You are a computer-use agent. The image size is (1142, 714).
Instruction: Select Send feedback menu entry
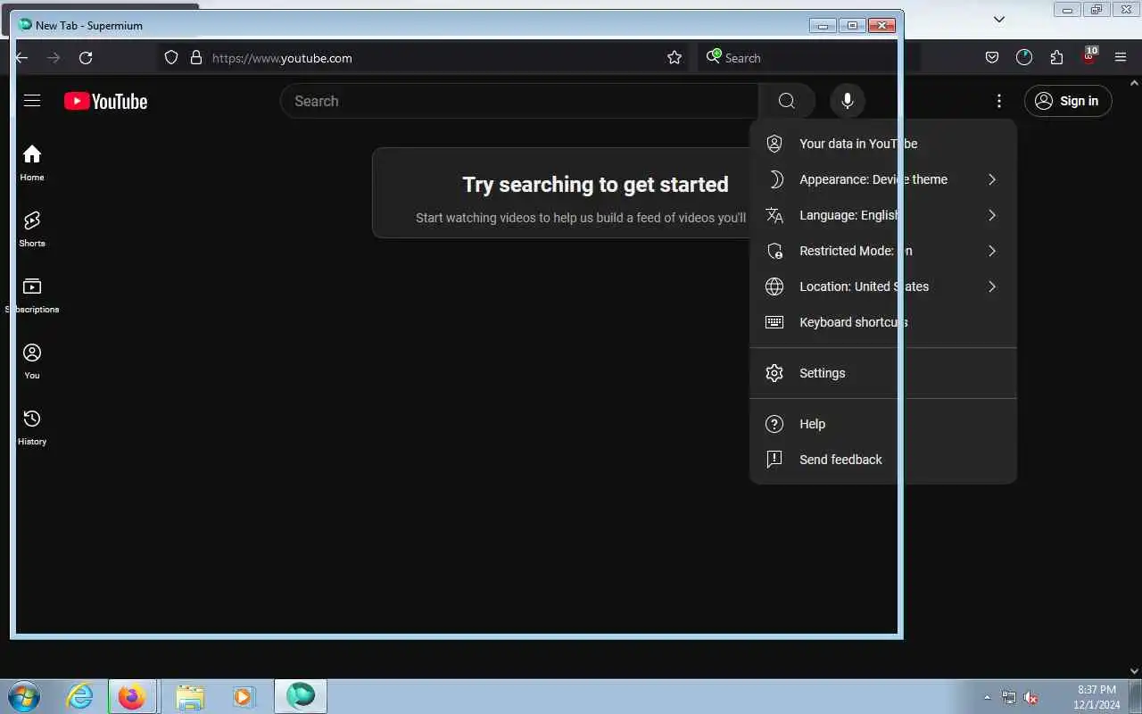[883, 460]
